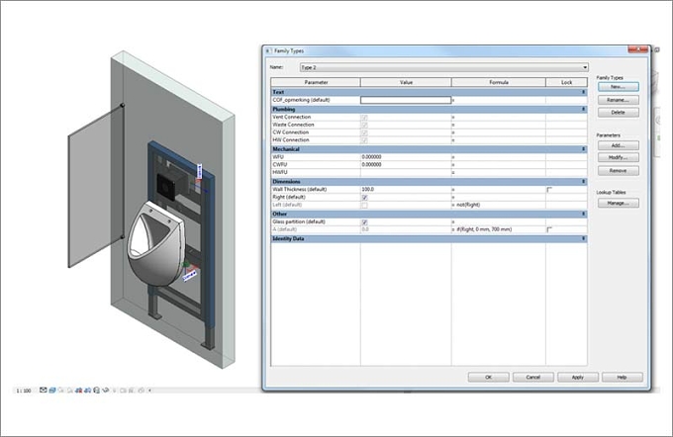Collapse the Plumbing parameter group

pos(583,110)
